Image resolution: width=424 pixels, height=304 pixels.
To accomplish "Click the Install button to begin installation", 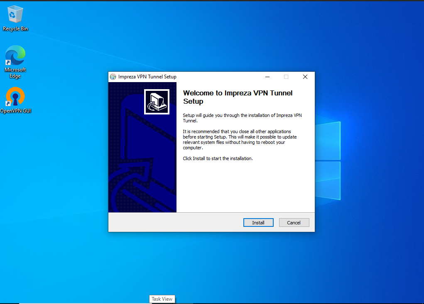I will [x=258, y=223].
